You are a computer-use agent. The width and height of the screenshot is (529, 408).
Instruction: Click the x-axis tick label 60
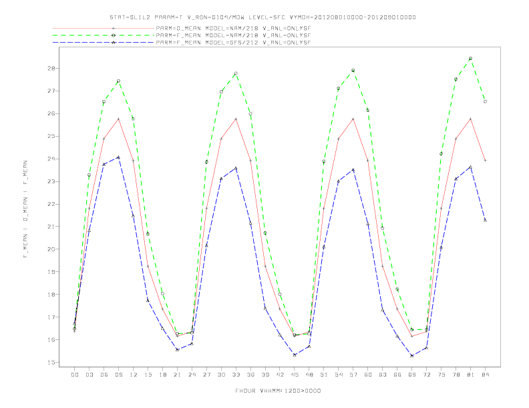click(368, 375)
